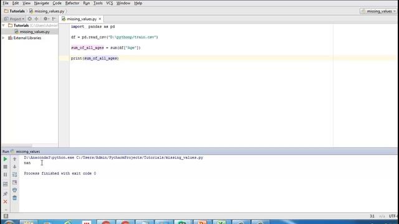Viewport: 399px width, 224px height.
Task: Close the Run tab with the red X
Action: [5, 202]
